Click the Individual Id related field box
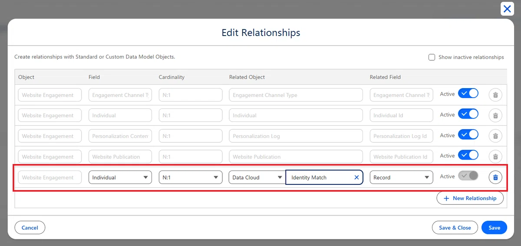The image size is (521, 246). 402,115
